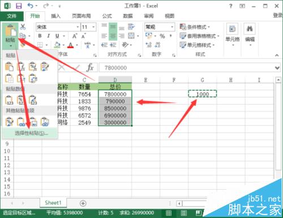Toggle Italic formatting

click(49, 36)
